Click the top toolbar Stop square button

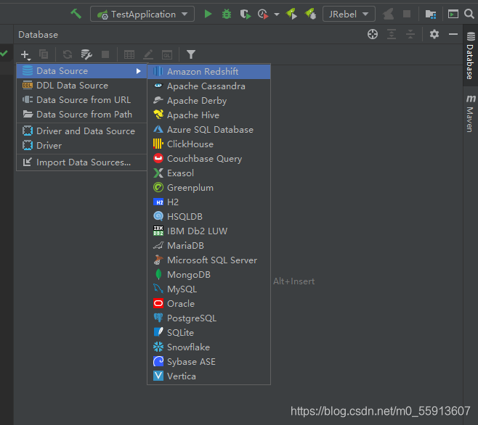click(407, 14)
